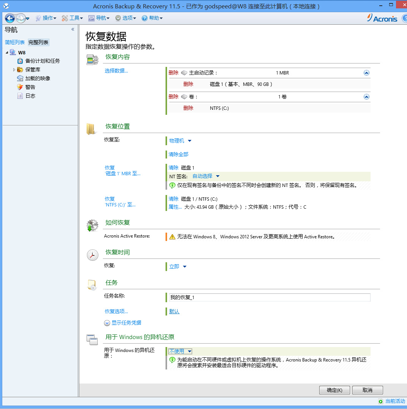Click the Universal Restore info icon
The width and height of the screenshot is (407, 409).
point(172,360)
